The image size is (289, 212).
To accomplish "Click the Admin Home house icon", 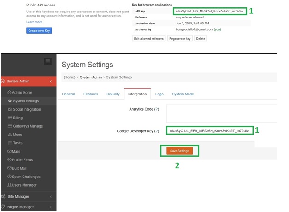I will (x=10, y=93).
